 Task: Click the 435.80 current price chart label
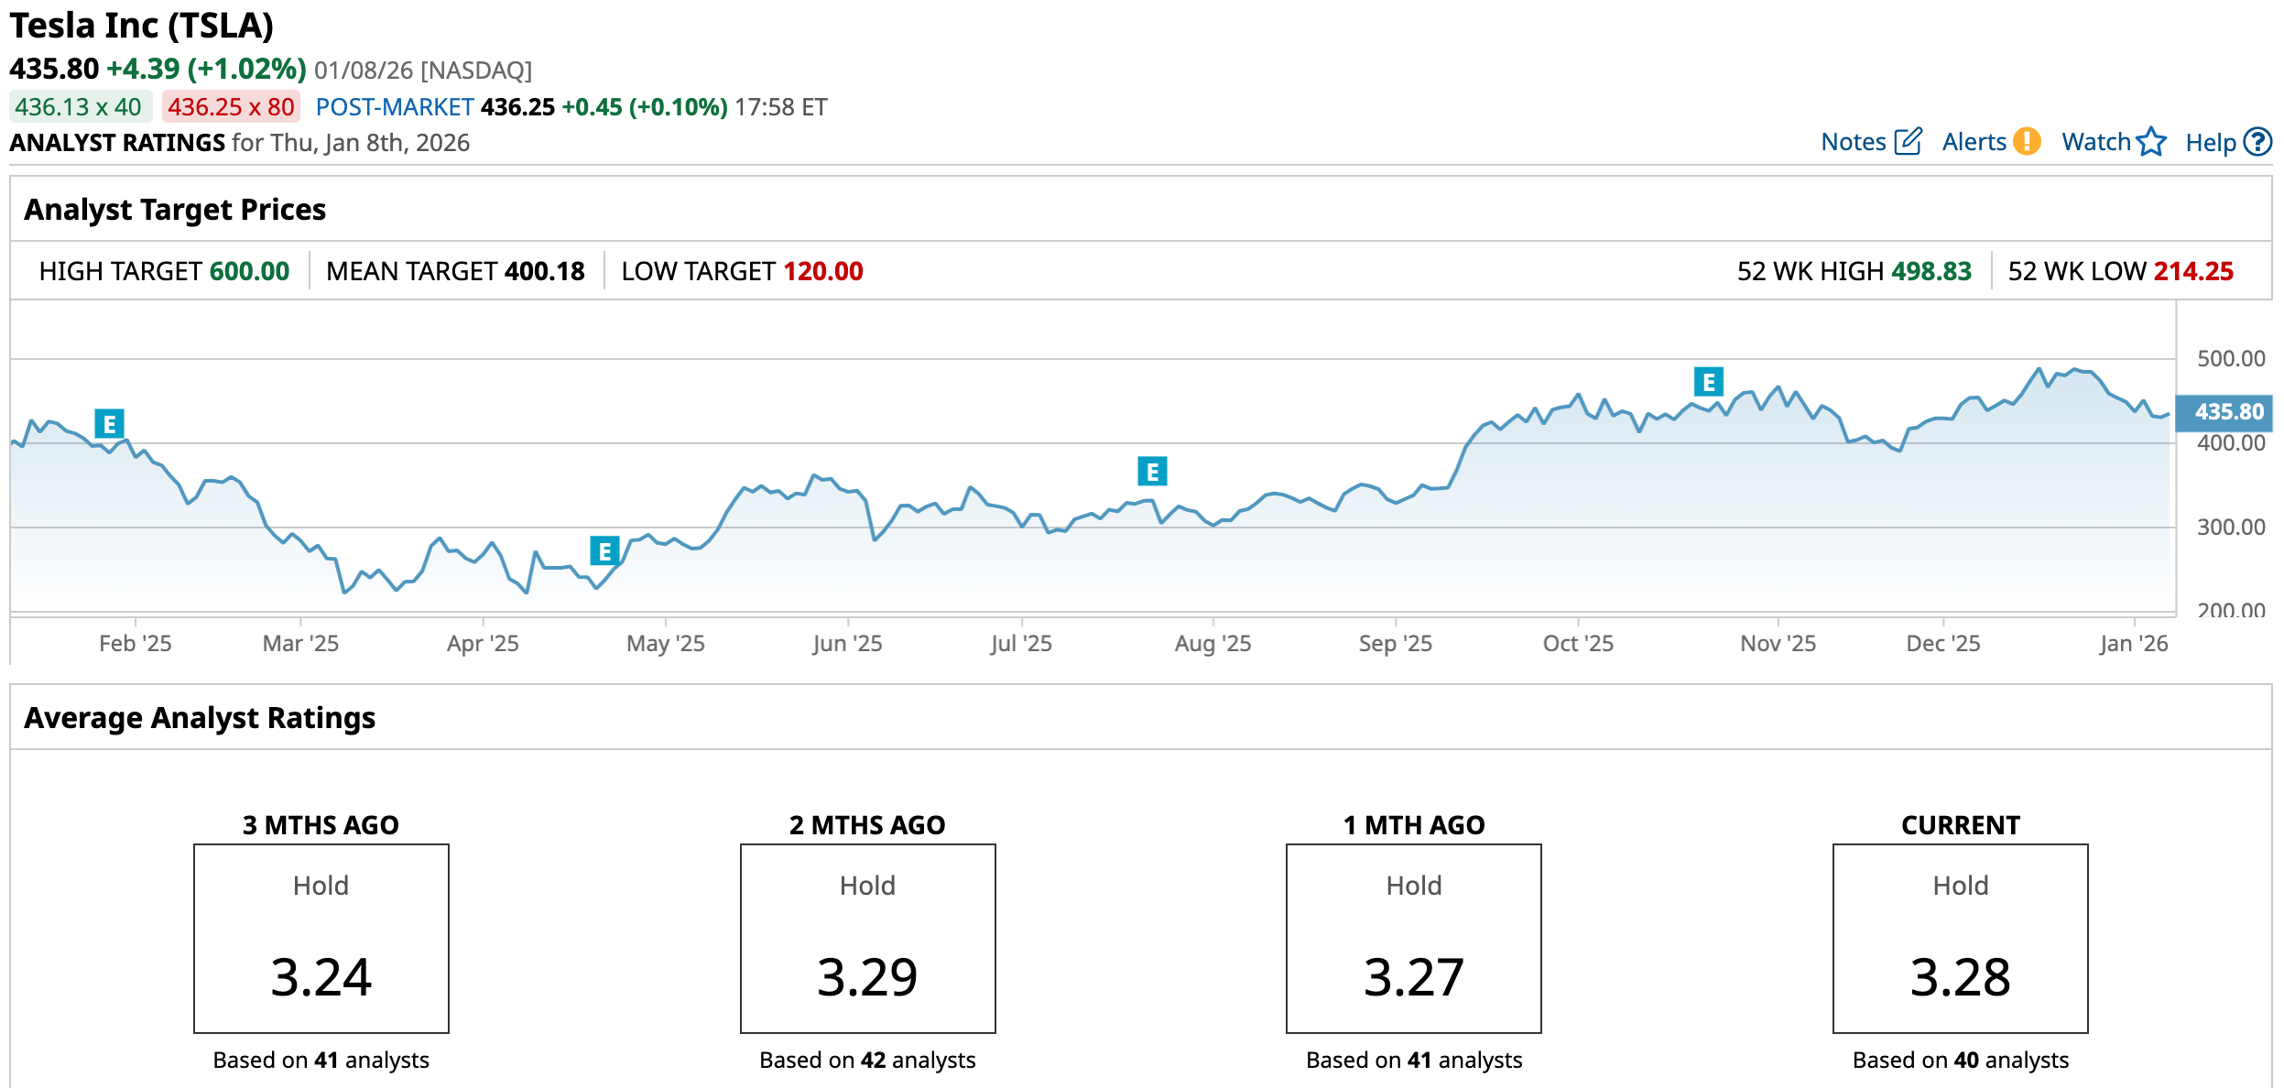click(x=2228, y=412)
